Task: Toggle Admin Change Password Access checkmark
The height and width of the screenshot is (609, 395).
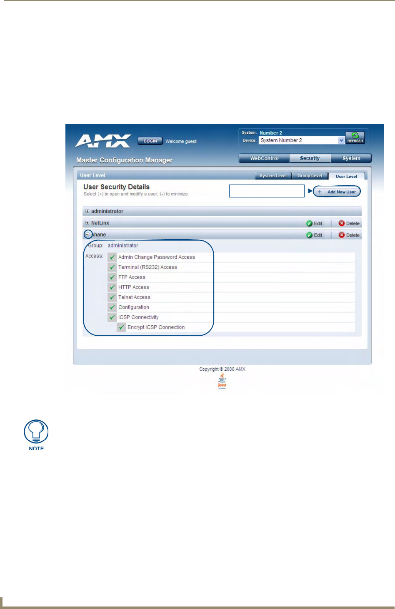Action: pos(112,257)
